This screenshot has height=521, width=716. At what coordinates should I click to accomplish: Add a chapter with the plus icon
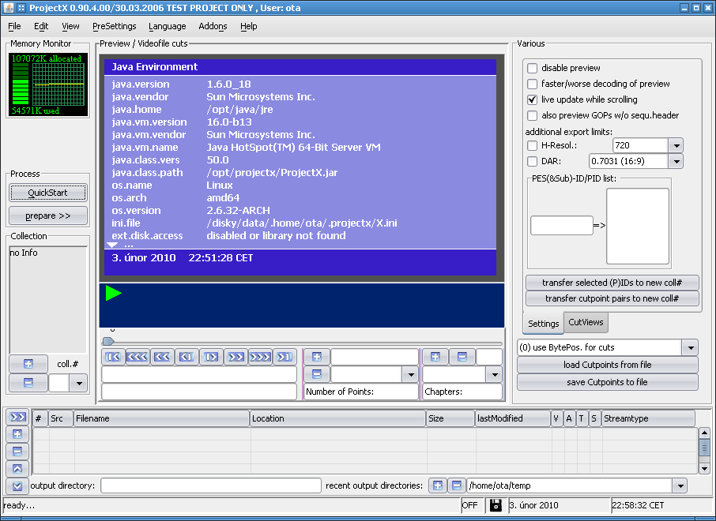click(435, 357)
